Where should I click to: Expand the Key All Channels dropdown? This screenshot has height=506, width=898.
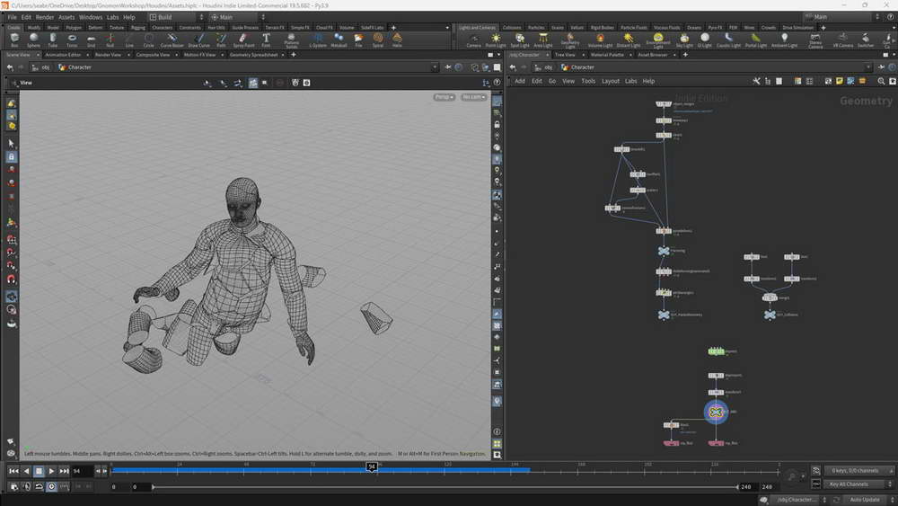(858, 484)
